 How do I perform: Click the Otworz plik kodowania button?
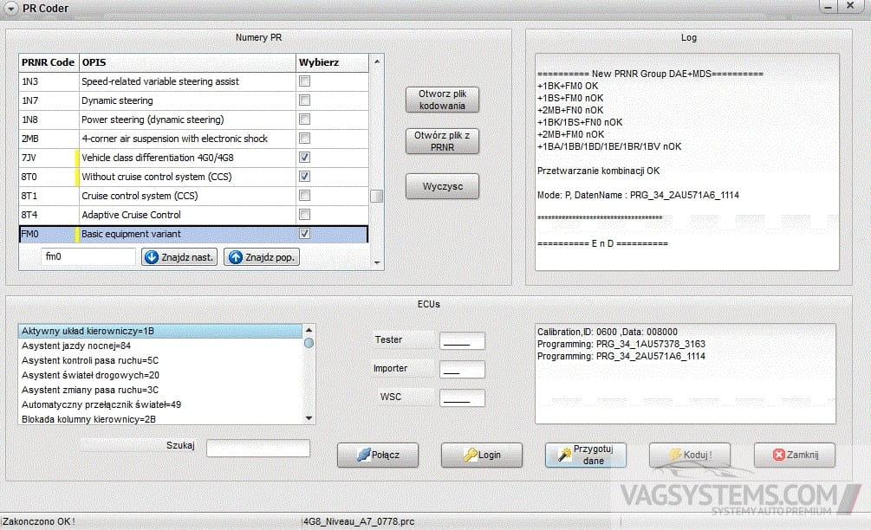[442, 100]
